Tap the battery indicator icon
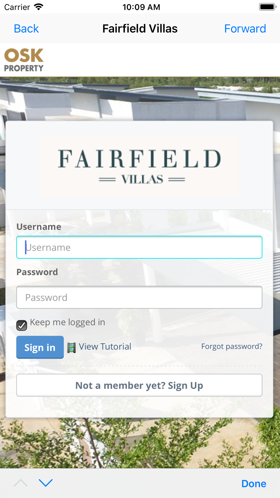This screenshot has width=280, height=498. coord(268,7)
